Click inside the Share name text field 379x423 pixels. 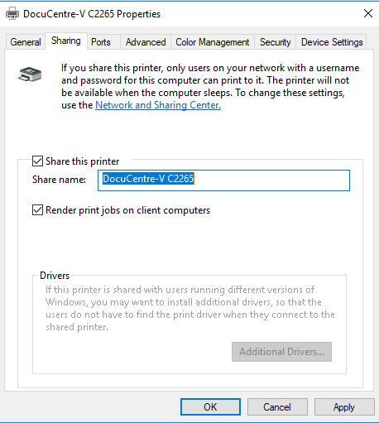[223, 180]
